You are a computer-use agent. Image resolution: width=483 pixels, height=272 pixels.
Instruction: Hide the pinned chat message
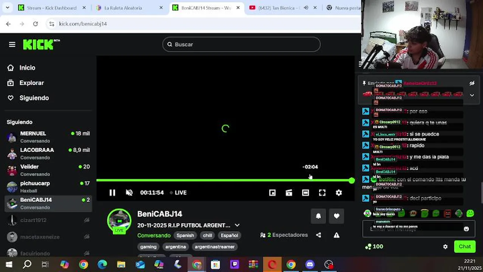[x=472, y=83]
